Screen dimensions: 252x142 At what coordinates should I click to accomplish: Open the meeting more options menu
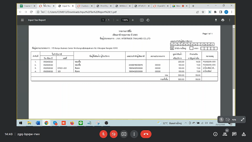click(134, 134)
